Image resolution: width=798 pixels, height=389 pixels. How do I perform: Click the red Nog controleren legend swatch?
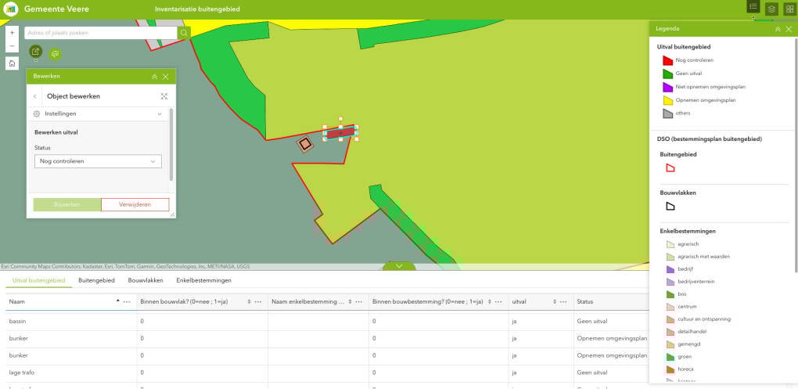point(667,60)
